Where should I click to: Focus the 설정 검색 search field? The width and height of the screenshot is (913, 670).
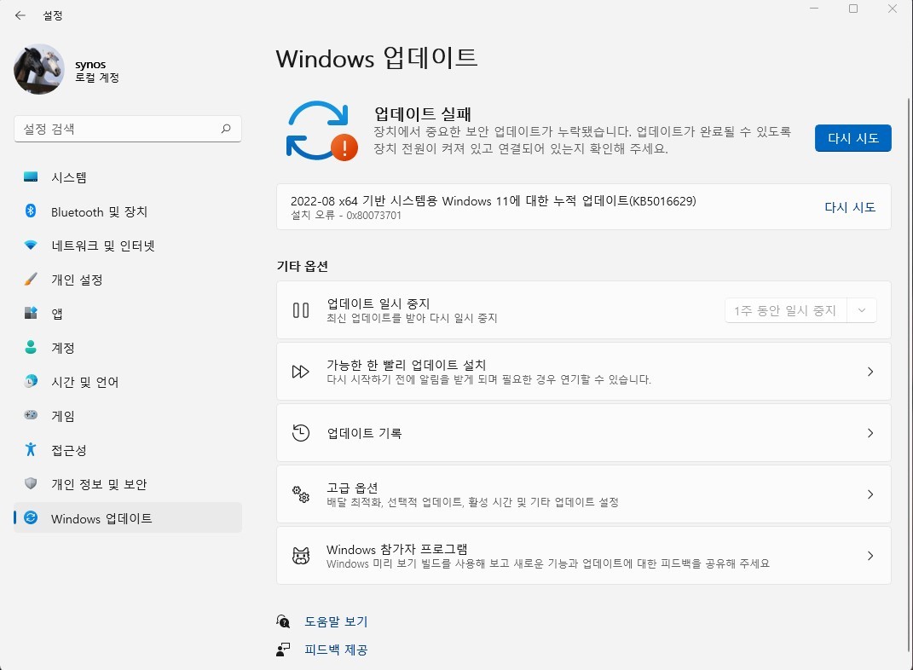click(128, 129)
